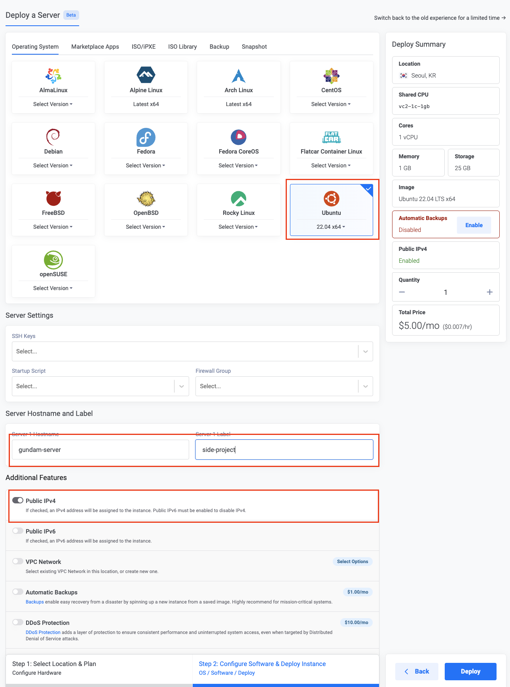Choose the Alpine Linux logo

click(x=146, y=74)
